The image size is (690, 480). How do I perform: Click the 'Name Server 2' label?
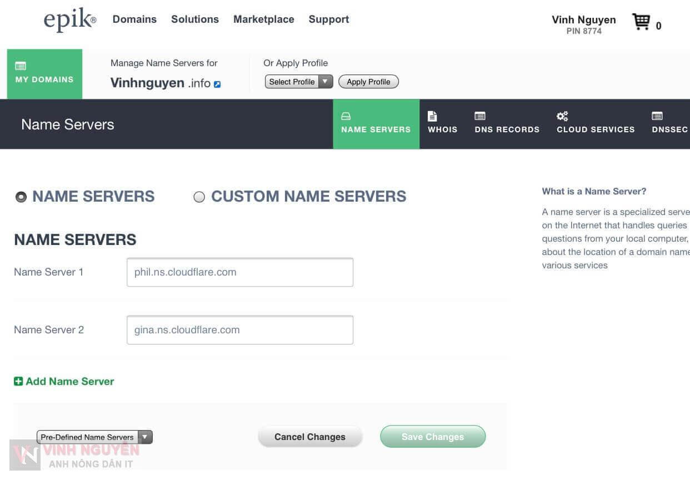pos(49,330)
